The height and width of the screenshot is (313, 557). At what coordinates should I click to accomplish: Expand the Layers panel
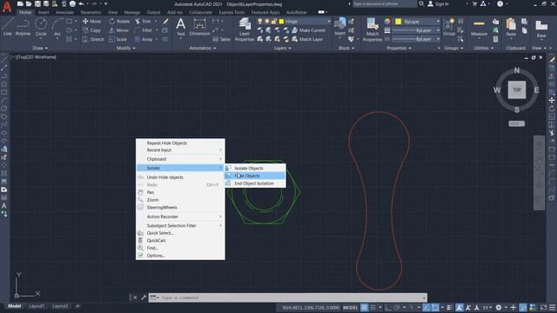(x=282, y=49)
